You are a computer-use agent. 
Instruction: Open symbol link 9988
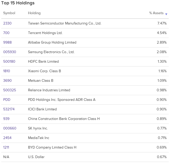[x=7, y=42]
